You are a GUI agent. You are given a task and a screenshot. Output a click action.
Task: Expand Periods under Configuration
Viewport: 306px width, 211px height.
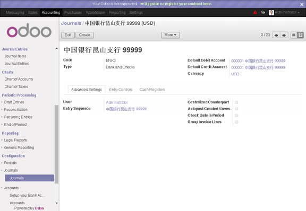pos(10,163)
